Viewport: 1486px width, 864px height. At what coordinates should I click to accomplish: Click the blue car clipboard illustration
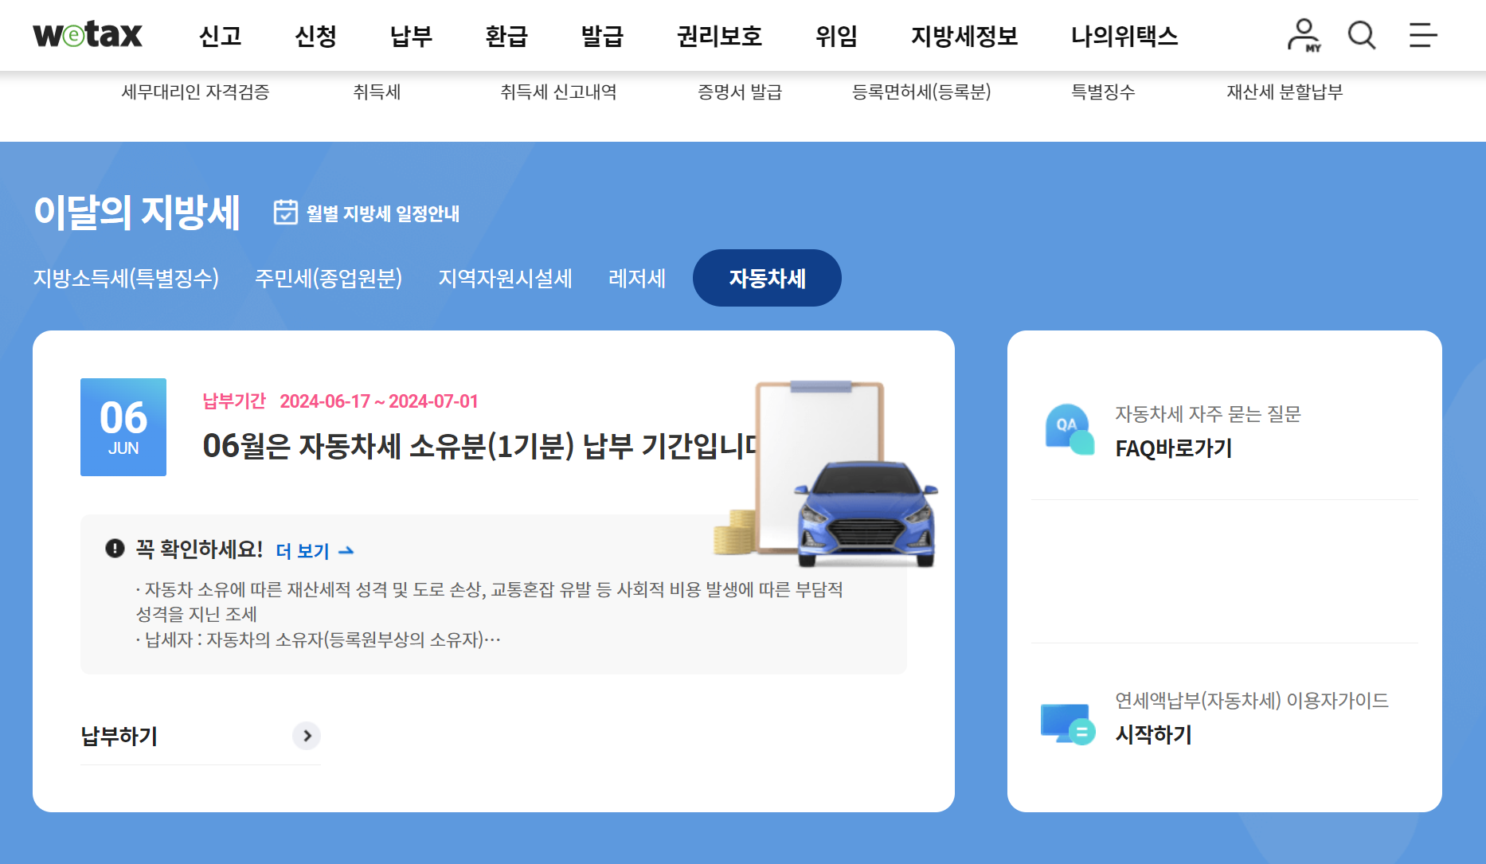tap(826, 475)
